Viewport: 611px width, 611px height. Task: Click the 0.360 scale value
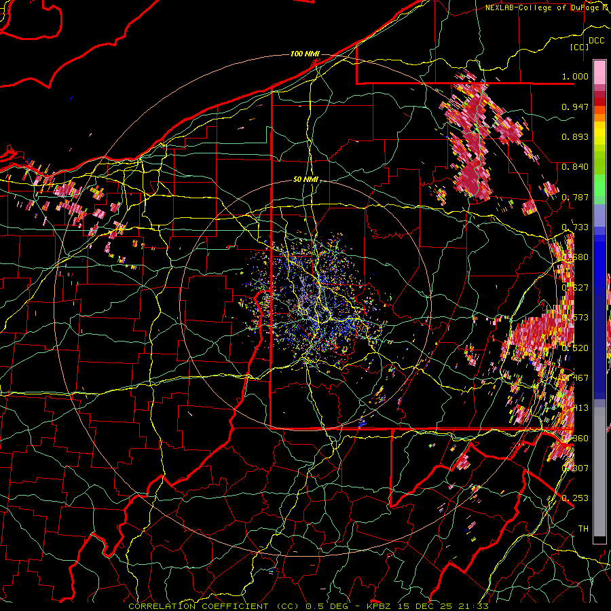tap(575, 438)
